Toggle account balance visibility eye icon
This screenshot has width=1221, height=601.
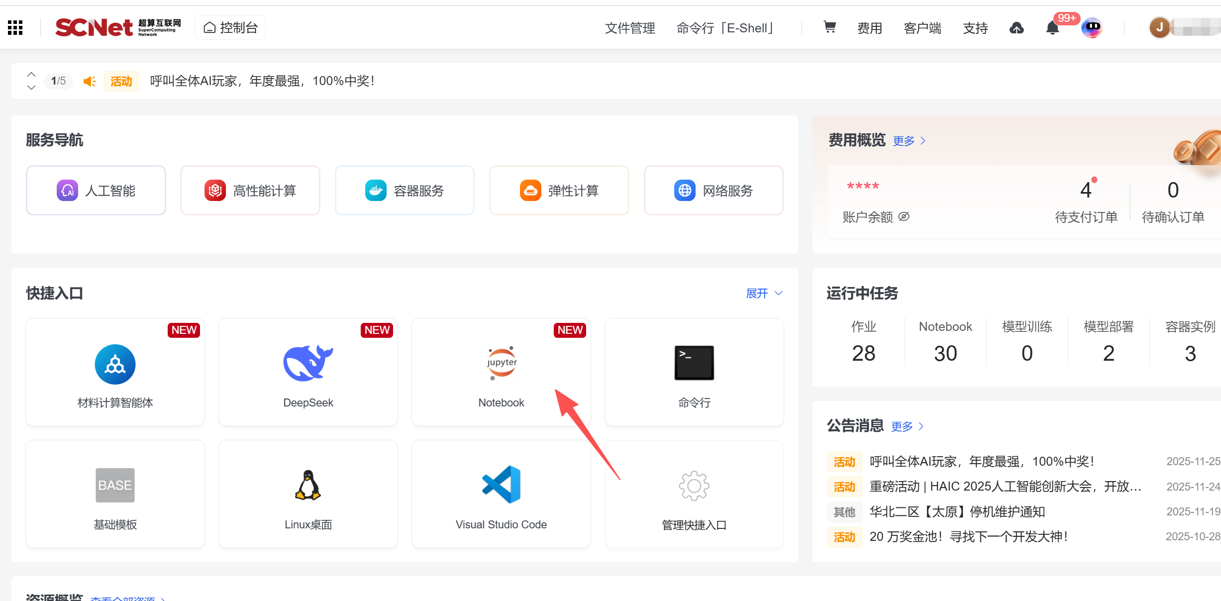[x=904, y=216]
